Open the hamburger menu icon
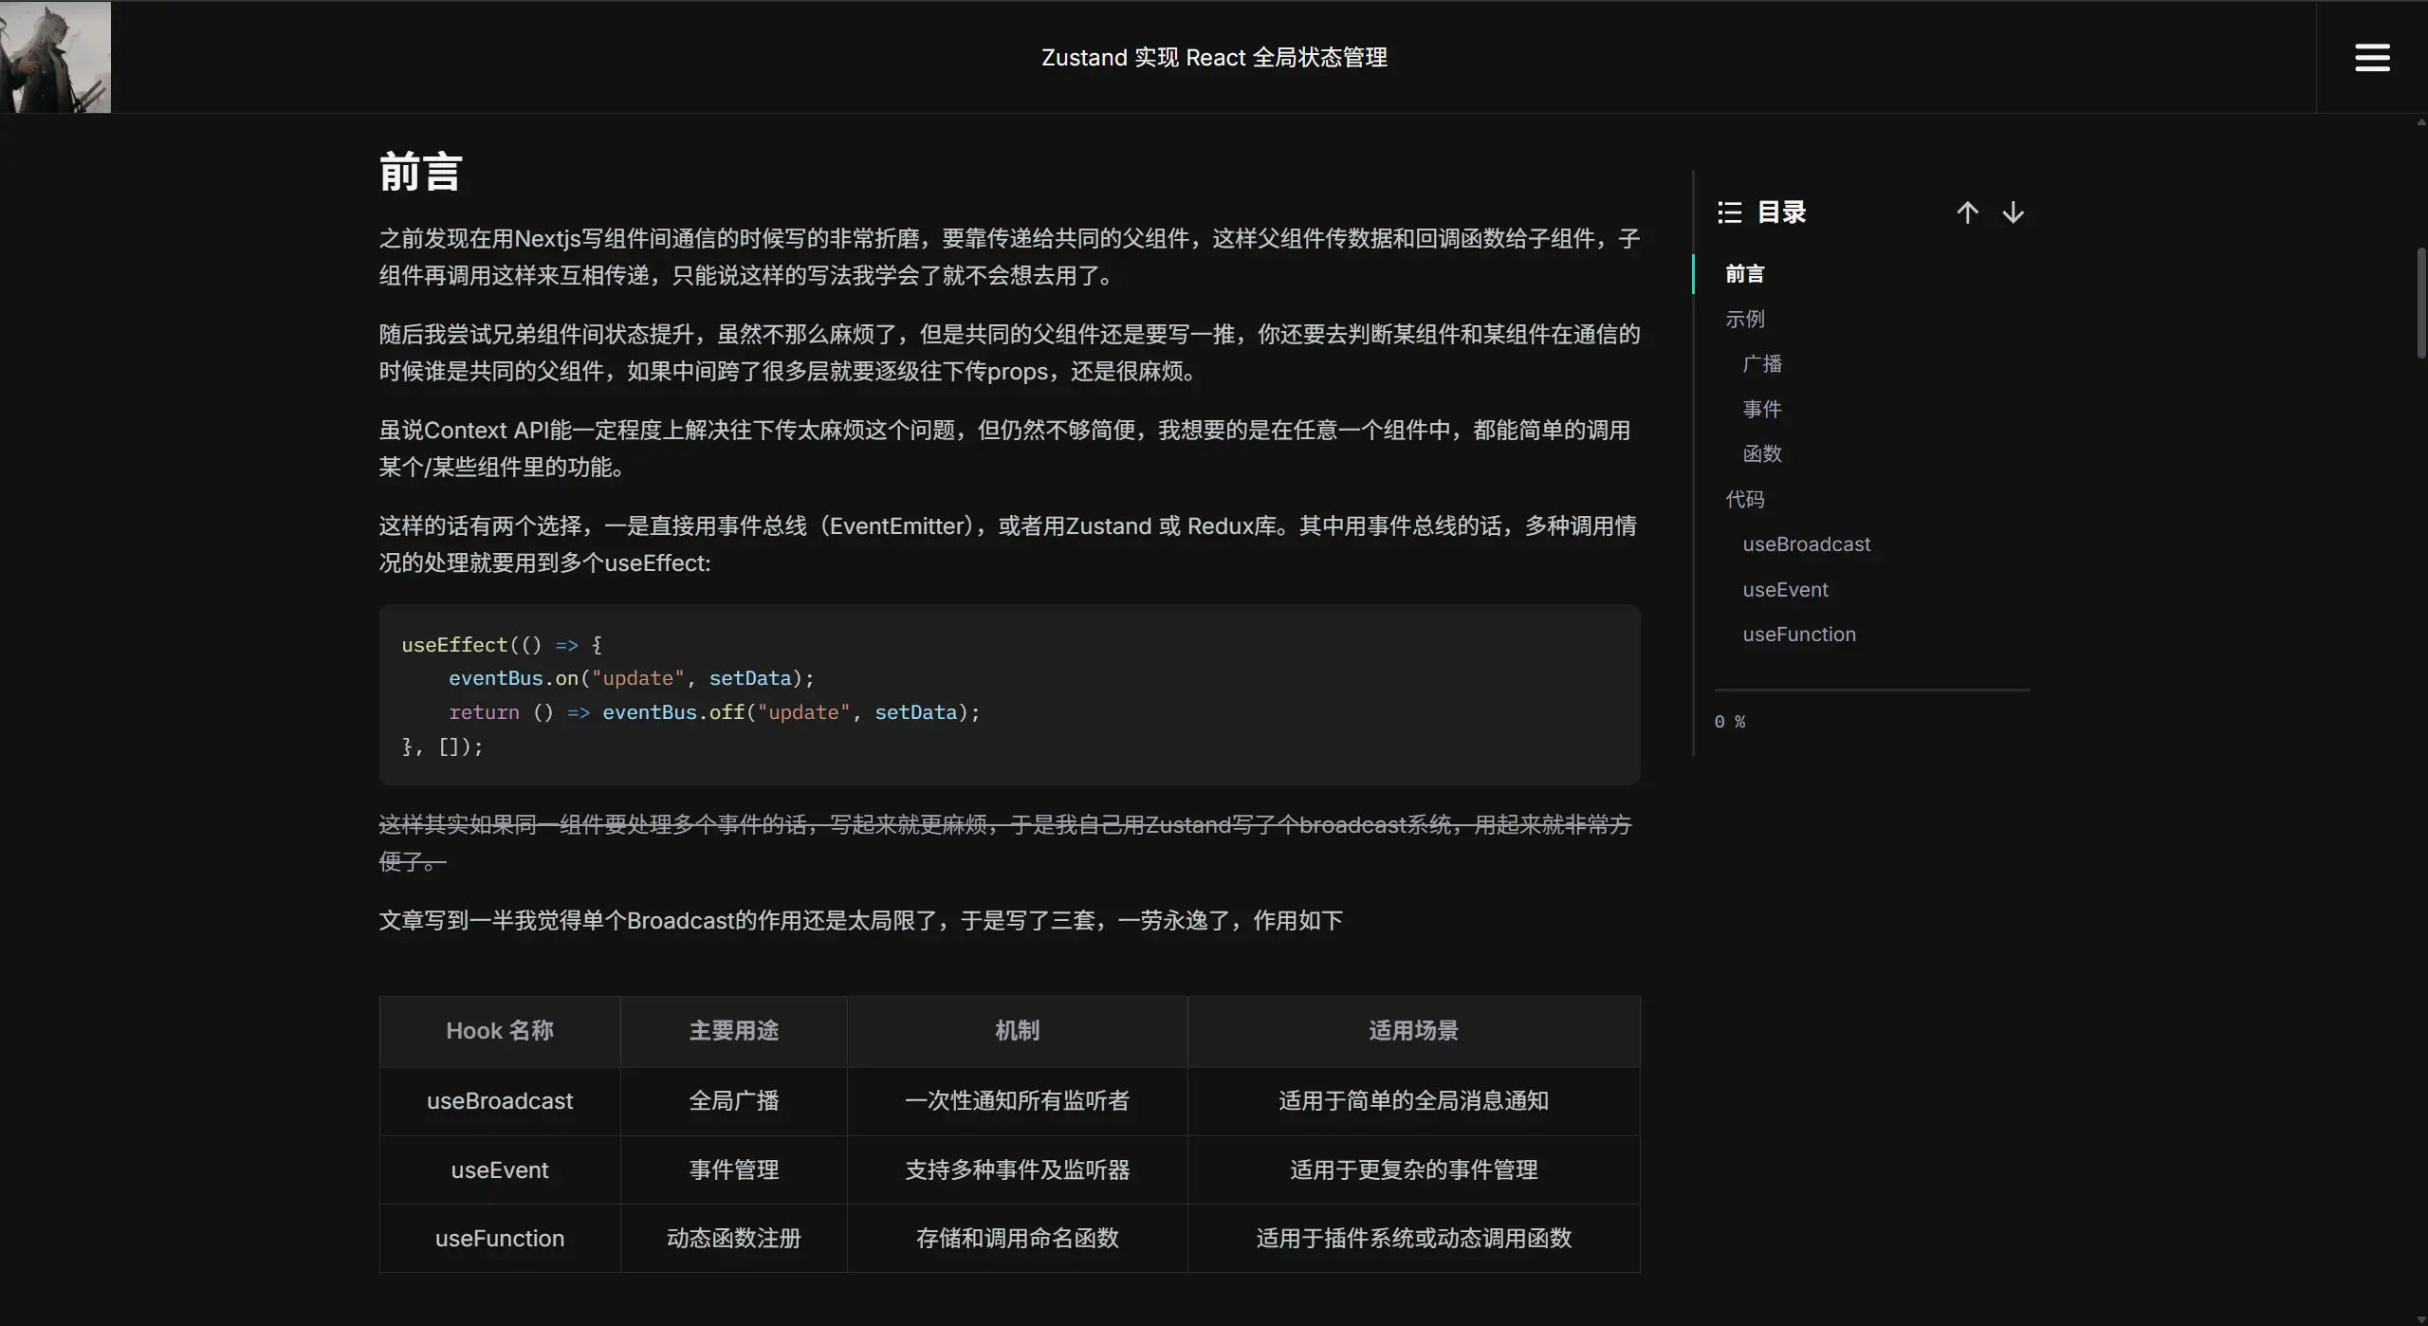The image size is (2428, 1326). [2371, 57]
